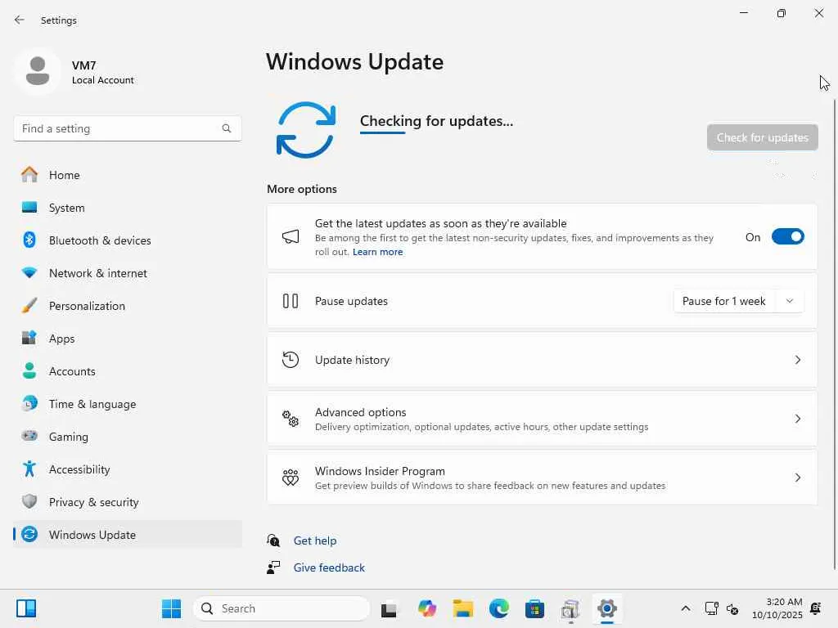Screen dimensions: 838x628
Task: Open the Pause for 1 week dropdown arrow
Action: [x=790, y=301]
